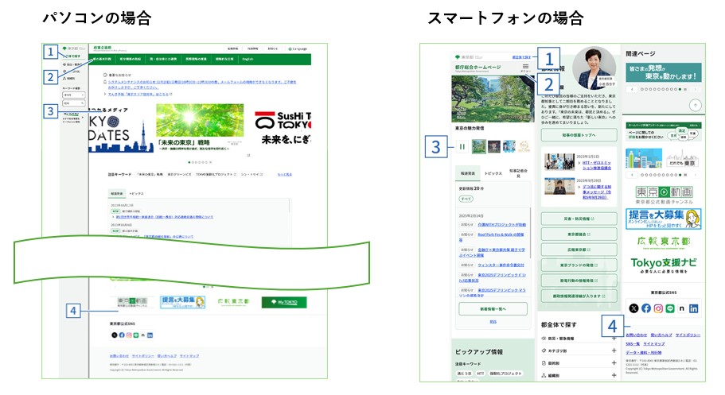Viewport: 725px width, 395px height.
Task: Expand the 防災・緊急情報 plus row
Action: 579,339
